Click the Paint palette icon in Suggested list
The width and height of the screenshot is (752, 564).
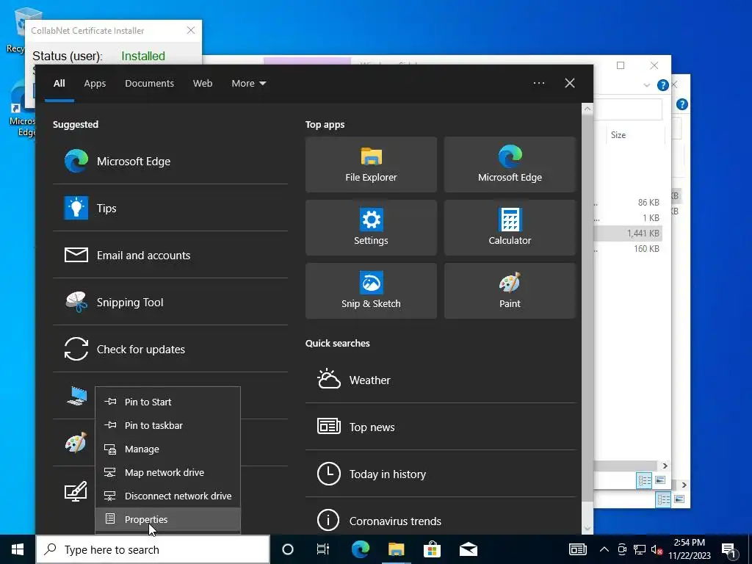(76, 443)
